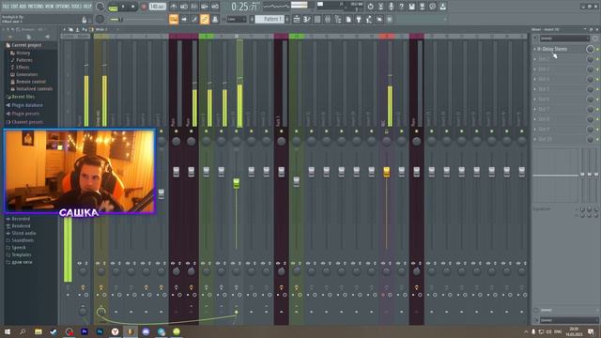The image size is (601, 338).
Task: Open the Delay Stereo effect slot
Action: point(552,49)
